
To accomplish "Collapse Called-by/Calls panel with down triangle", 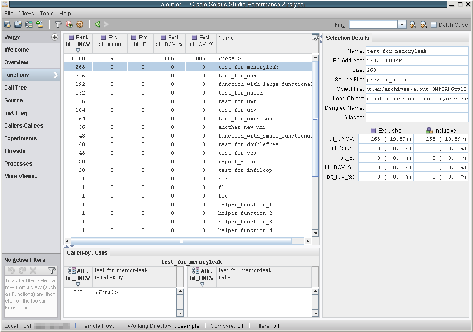I will tap(72, 246).
